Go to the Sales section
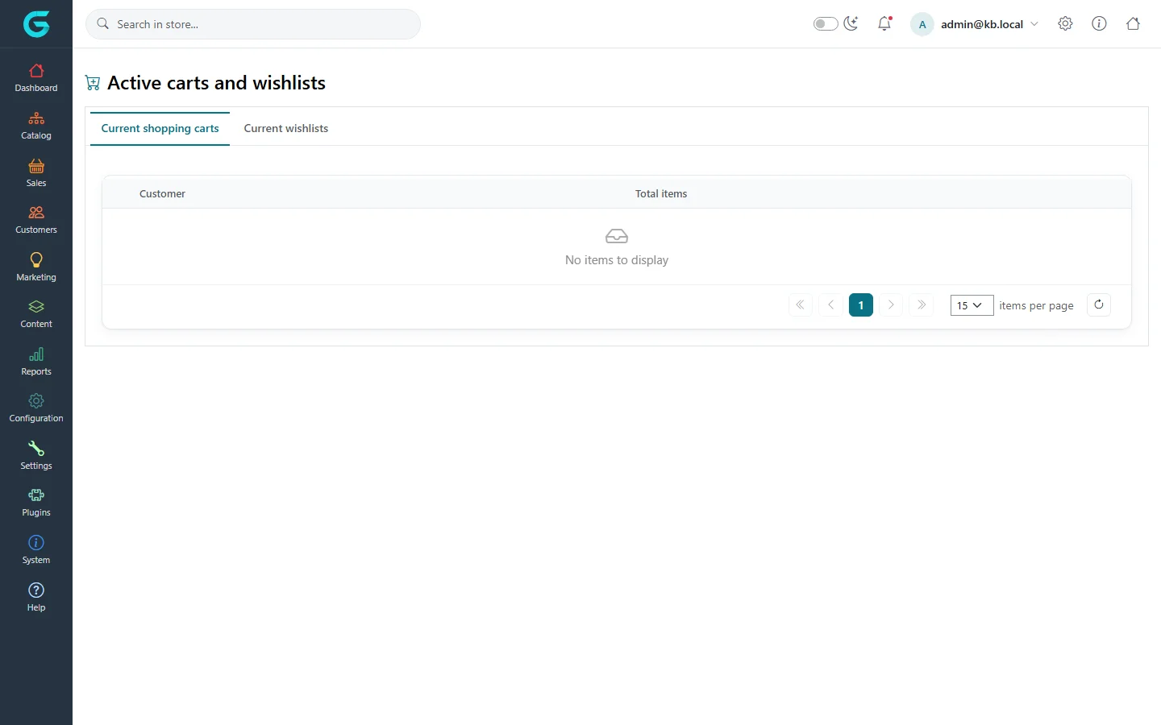1161x725 pixels. point(36,173)
